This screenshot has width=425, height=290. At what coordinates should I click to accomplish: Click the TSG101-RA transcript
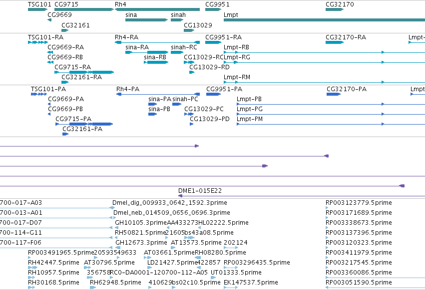point(38,42)
